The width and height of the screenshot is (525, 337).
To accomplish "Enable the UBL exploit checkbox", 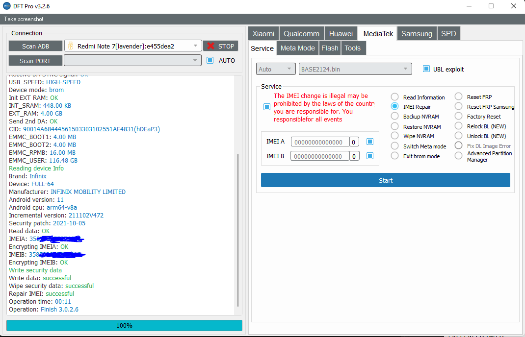I will point(426,69).
